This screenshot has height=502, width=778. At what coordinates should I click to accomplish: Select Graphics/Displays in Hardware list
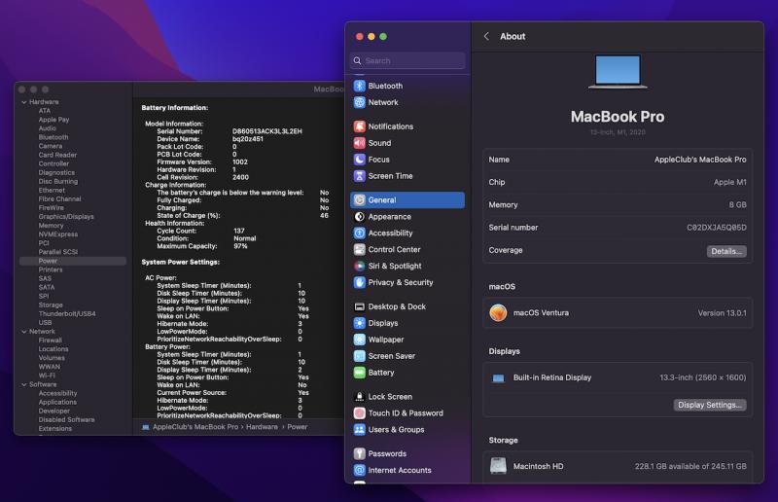[x=66, y=217]
